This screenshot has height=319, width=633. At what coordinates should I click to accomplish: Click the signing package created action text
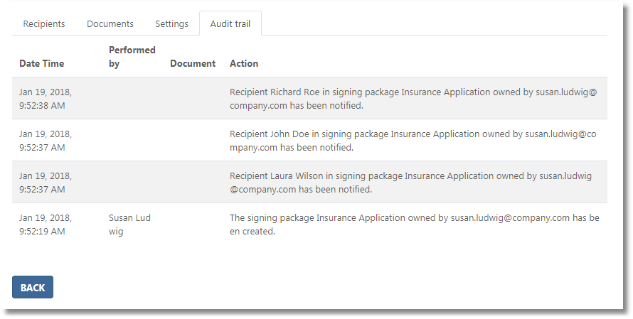414,225
